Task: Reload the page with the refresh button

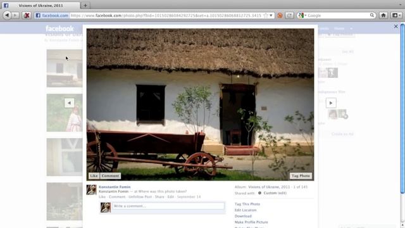Action: tap(289, 15)
